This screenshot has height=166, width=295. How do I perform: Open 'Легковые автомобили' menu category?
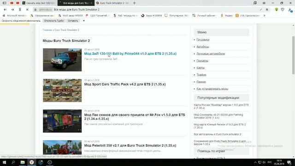click(x=211, y=53)
